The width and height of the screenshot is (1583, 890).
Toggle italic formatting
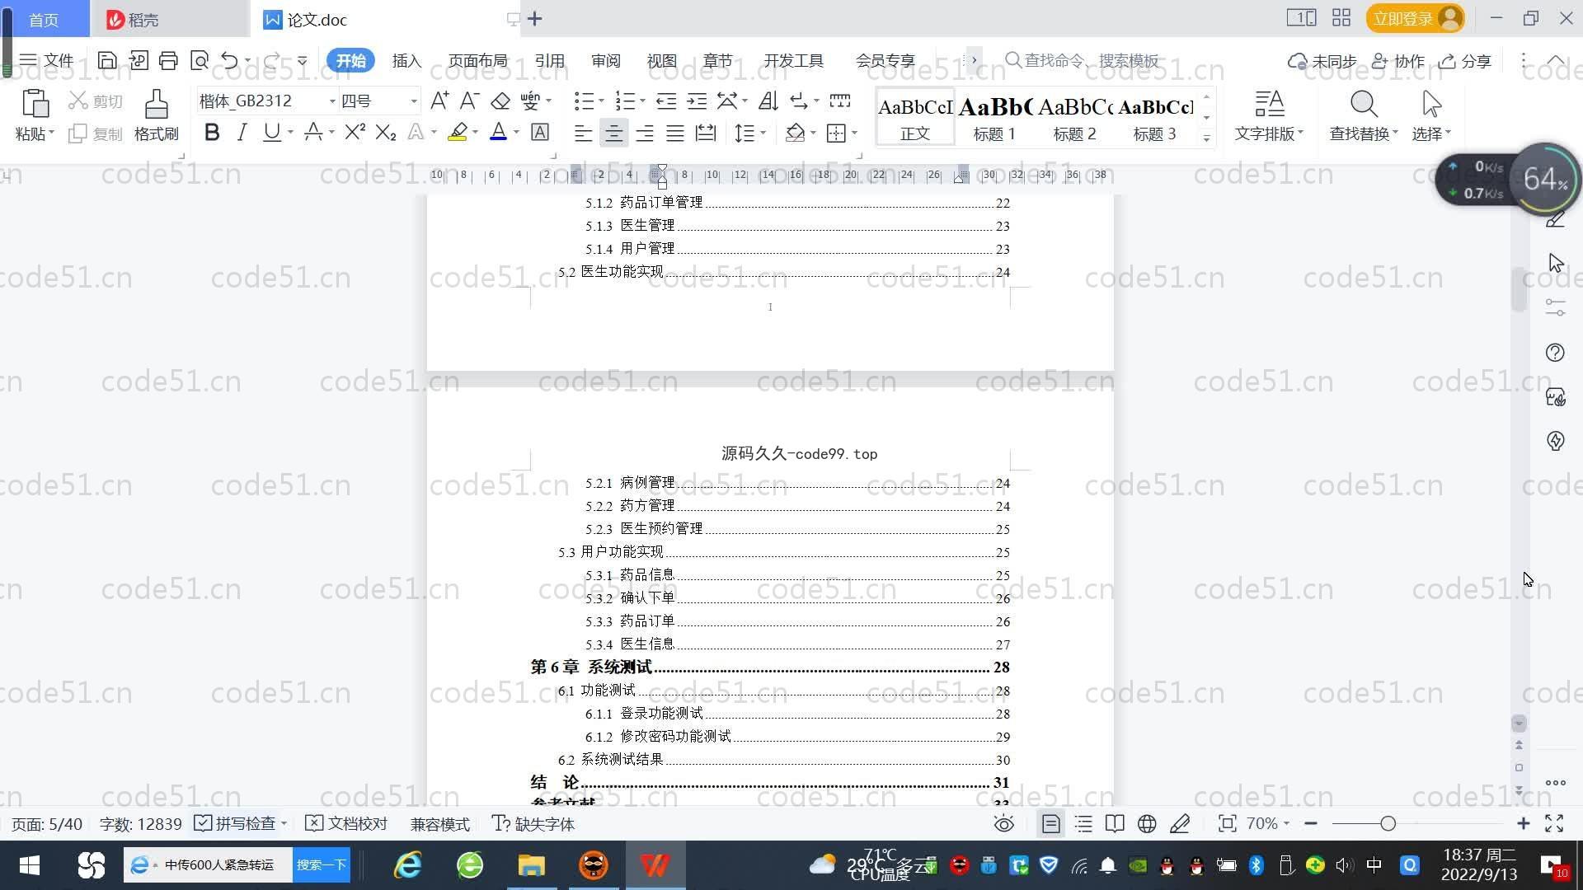click(242, 133)
